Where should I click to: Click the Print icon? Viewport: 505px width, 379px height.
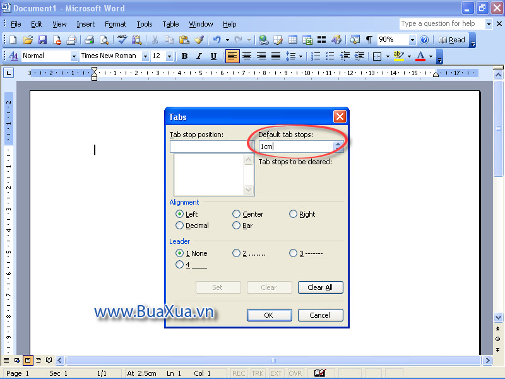point(89,40)
